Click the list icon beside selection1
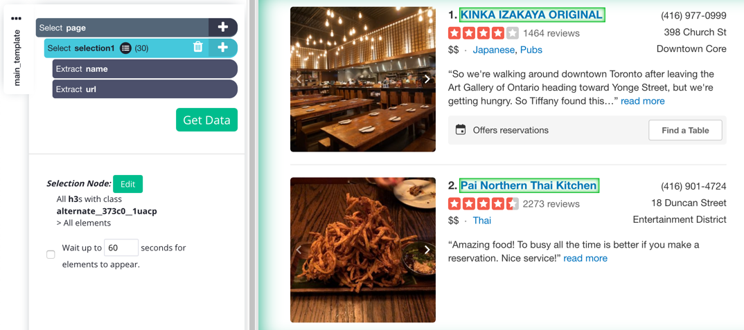Image resolution: width=744 pixels, height=330 pixels. click(125, 48)
